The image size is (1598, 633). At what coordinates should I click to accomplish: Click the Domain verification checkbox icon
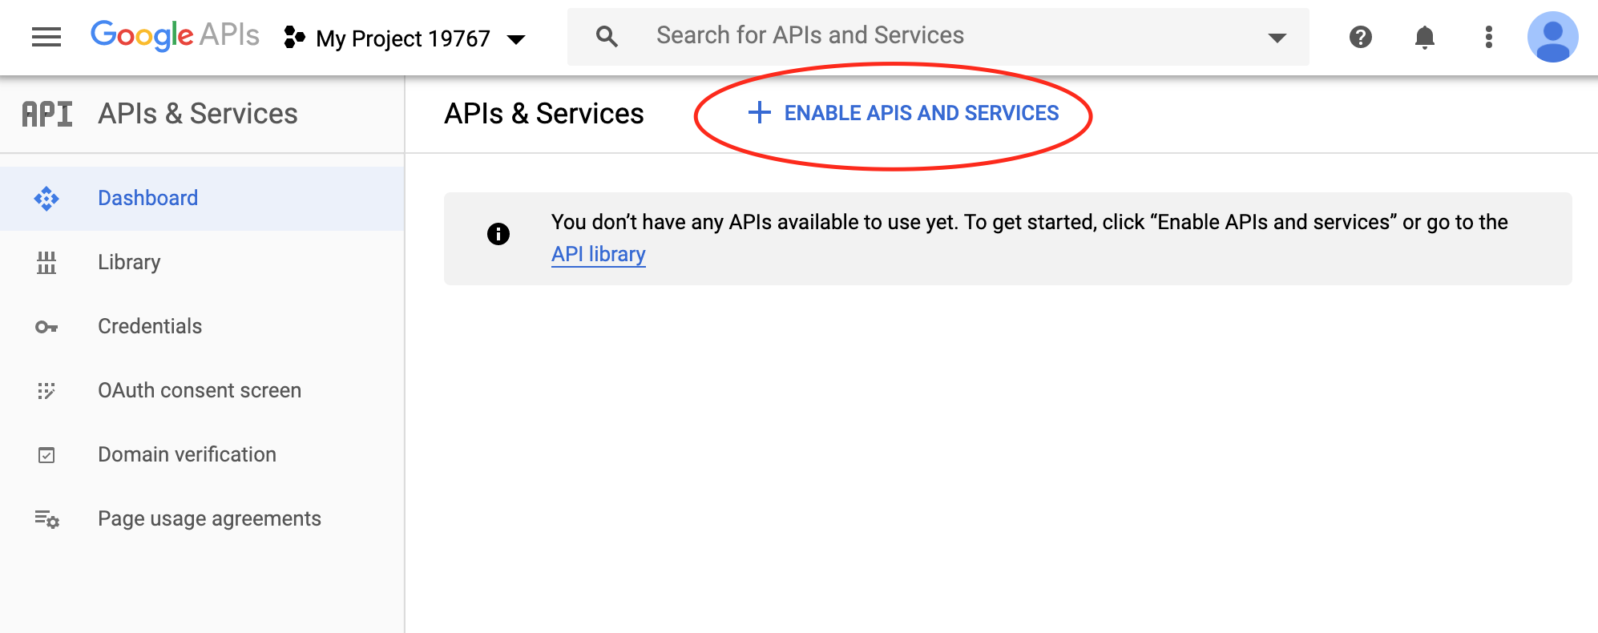[46, 455]
